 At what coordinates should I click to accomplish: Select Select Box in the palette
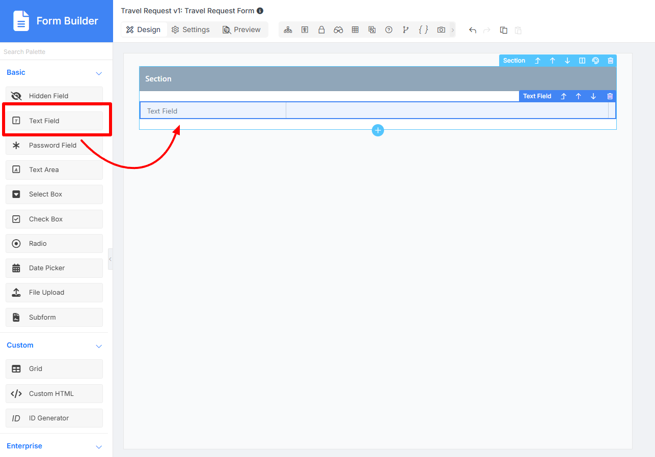[54, 194]
